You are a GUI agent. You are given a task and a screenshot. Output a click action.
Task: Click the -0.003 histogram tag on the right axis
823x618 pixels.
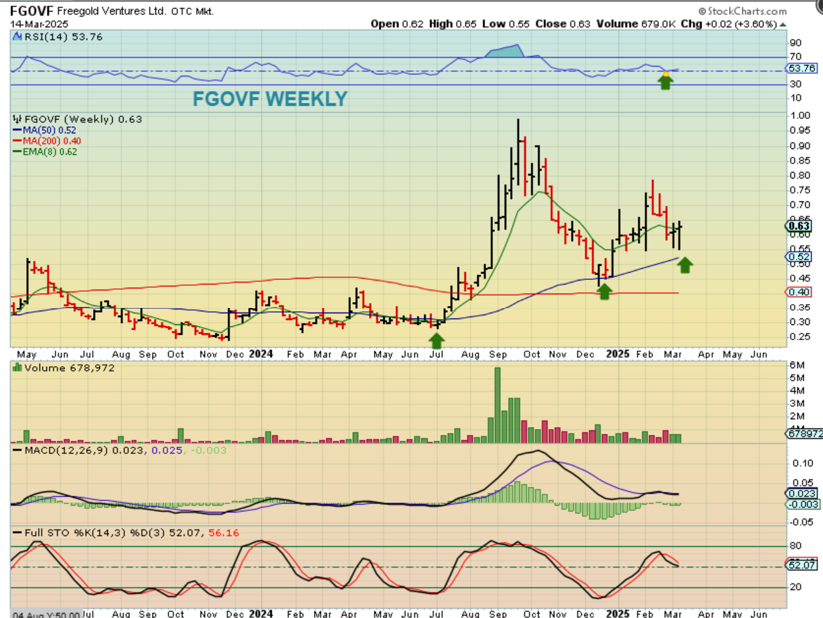(801, 504)
